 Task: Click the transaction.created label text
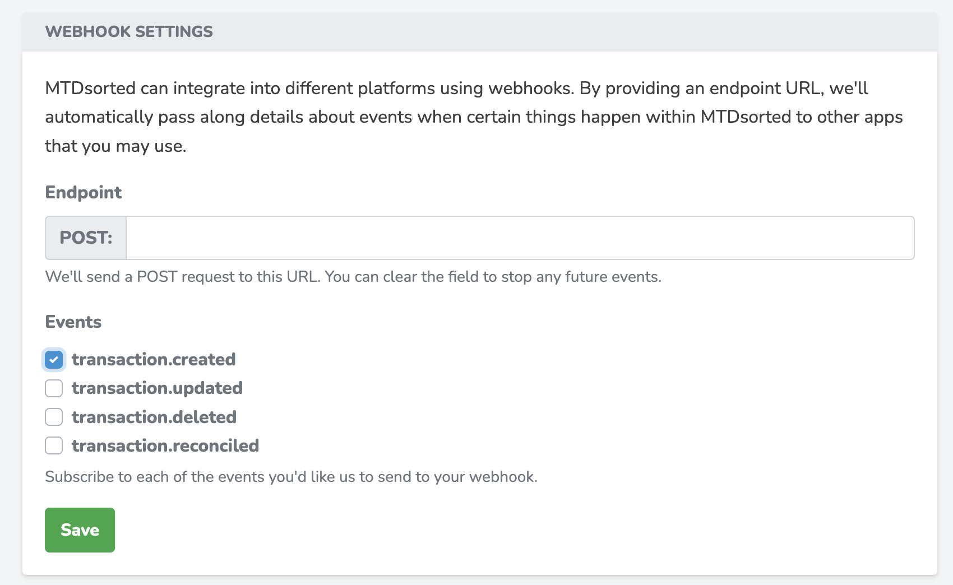pos(154,359)
